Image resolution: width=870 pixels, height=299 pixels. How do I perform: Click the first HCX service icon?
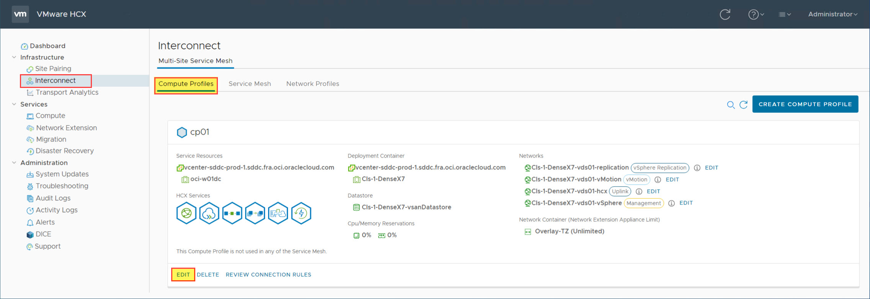click(186, 213)
